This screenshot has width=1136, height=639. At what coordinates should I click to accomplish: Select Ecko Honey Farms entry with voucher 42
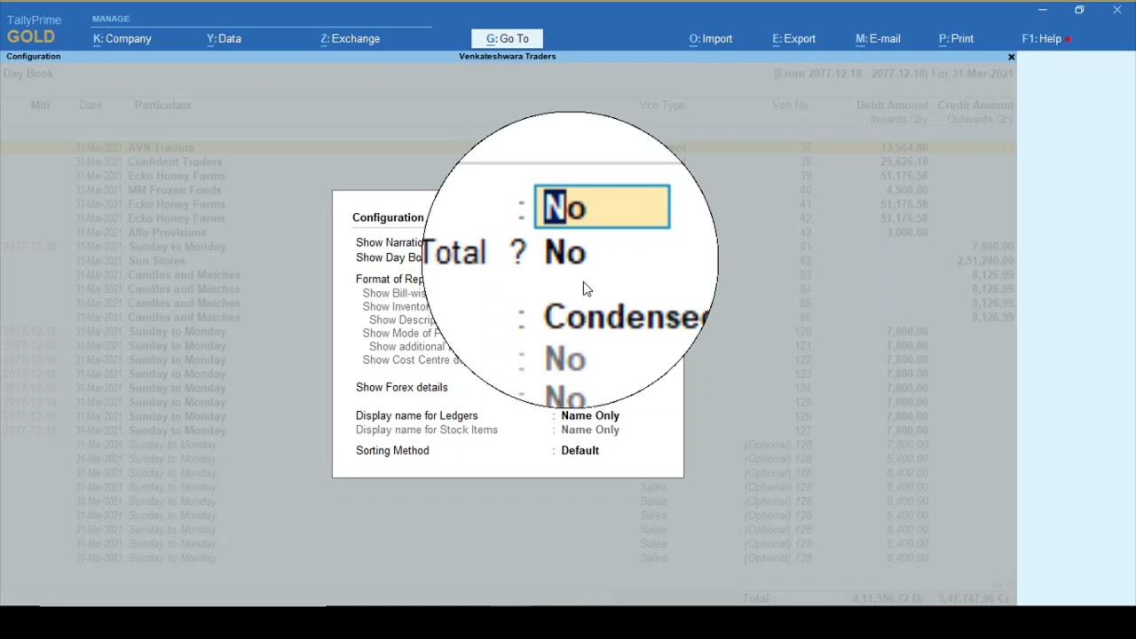point(176,218)
